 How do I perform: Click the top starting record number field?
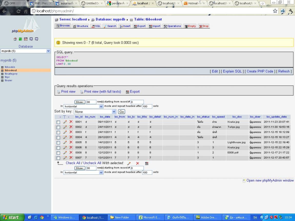(x=137, y=102)
